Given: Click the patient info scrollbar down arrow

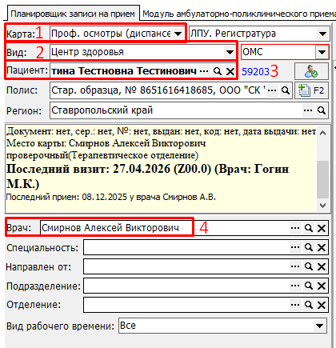Looking at the screenshot, I should [x=322, y=206].
